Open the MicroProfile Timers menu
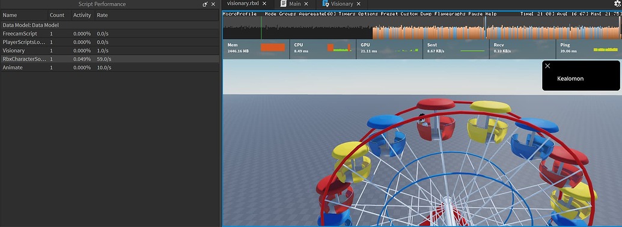This screenshot has width=622, height=227. point(347,13)
